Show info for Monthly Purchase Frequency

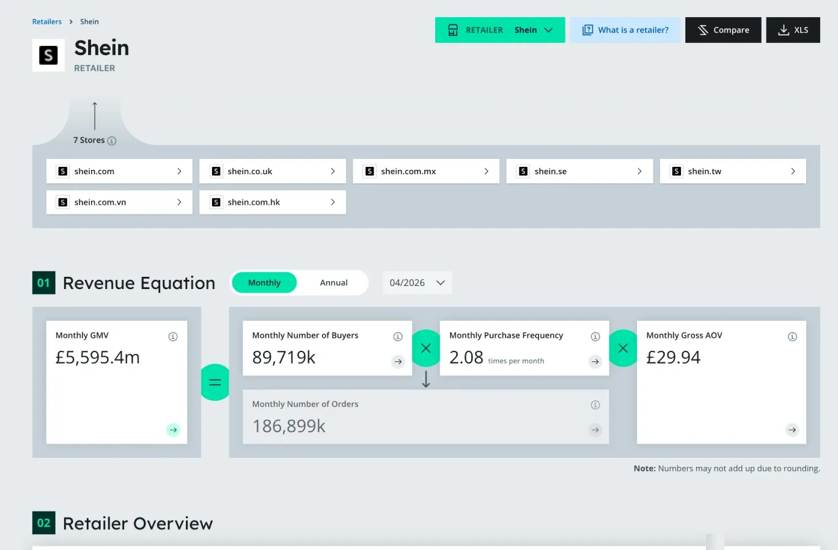coord(595,337)
